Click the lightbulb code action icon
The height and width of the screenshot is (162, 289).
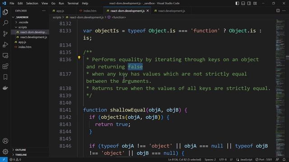79,58
